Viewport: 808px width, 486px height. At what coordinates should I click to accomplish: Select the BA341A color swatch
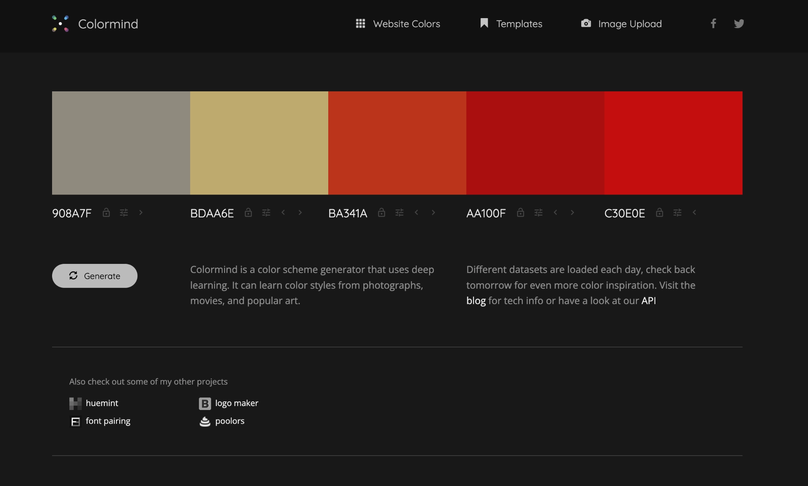pos(397,143)
